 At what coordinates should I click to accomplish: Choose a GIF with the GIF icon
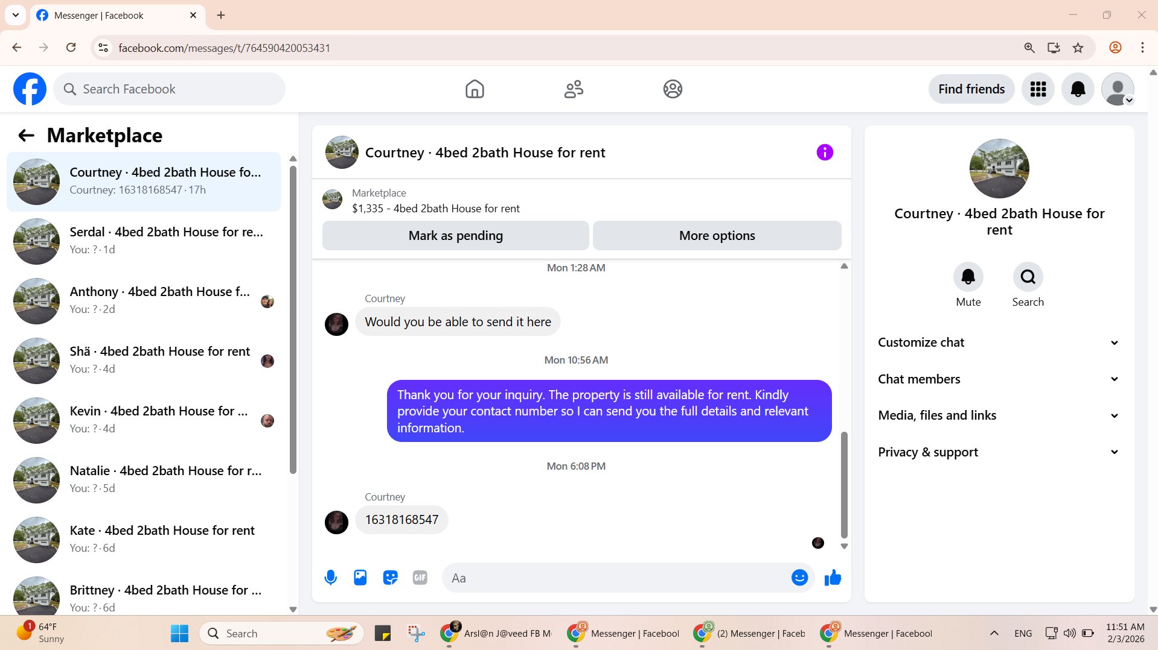tap(420, 578)
